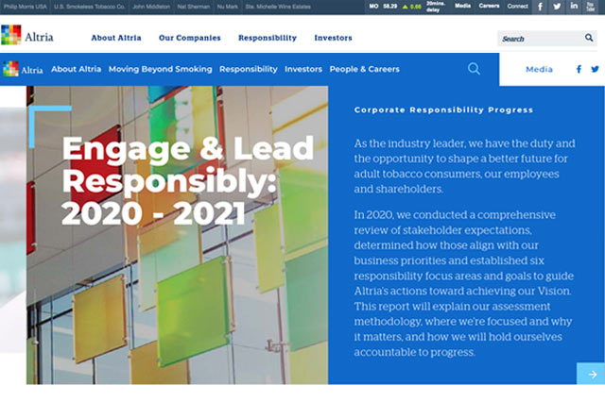Click the next arrow button on the banner
The image size is (605, 402).
tap(593, 374)
